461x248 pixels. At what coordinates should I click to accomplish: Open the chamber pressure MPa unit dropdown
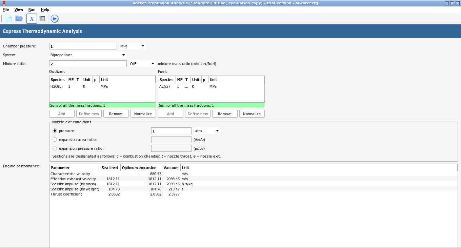[132, 46]
